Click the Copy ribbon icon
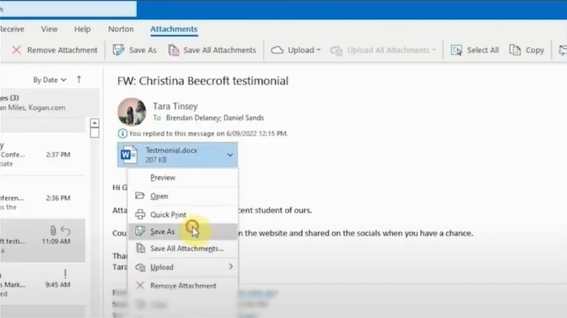This screenshot has width=567, height=318. [x=515, y=49]
